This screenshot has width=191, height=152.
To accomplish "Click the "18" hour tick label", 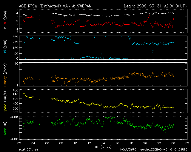I will click(x=131, y=143).
